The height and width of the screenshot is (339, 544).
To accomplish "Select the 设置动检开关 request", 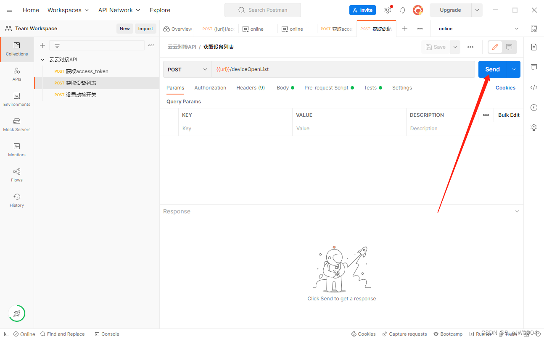I will tap(97, 95).
